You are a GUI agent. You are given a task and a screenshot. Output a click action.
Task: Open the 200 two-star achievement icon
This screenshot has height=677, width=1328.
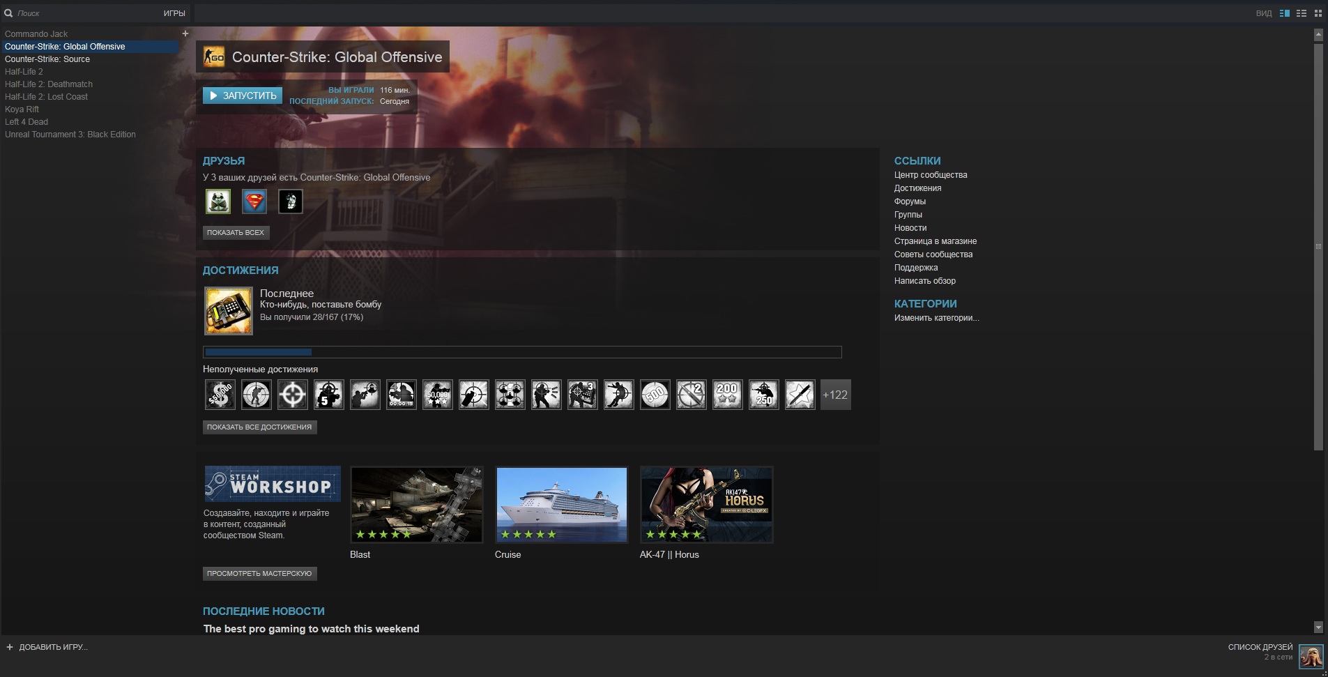pos(727,395)
